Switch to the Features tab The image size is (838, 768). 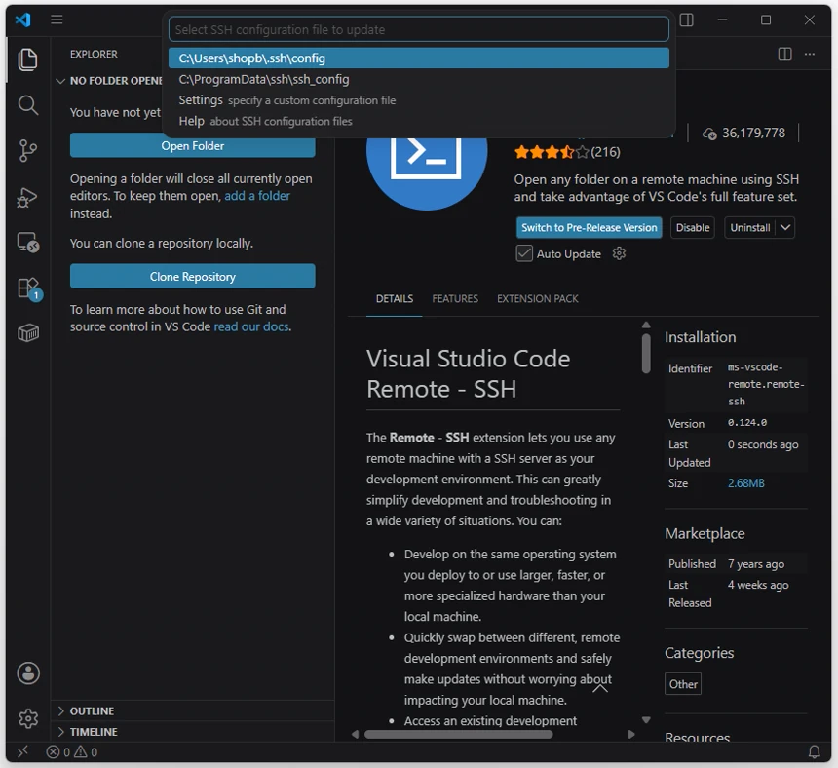point(455,299)
